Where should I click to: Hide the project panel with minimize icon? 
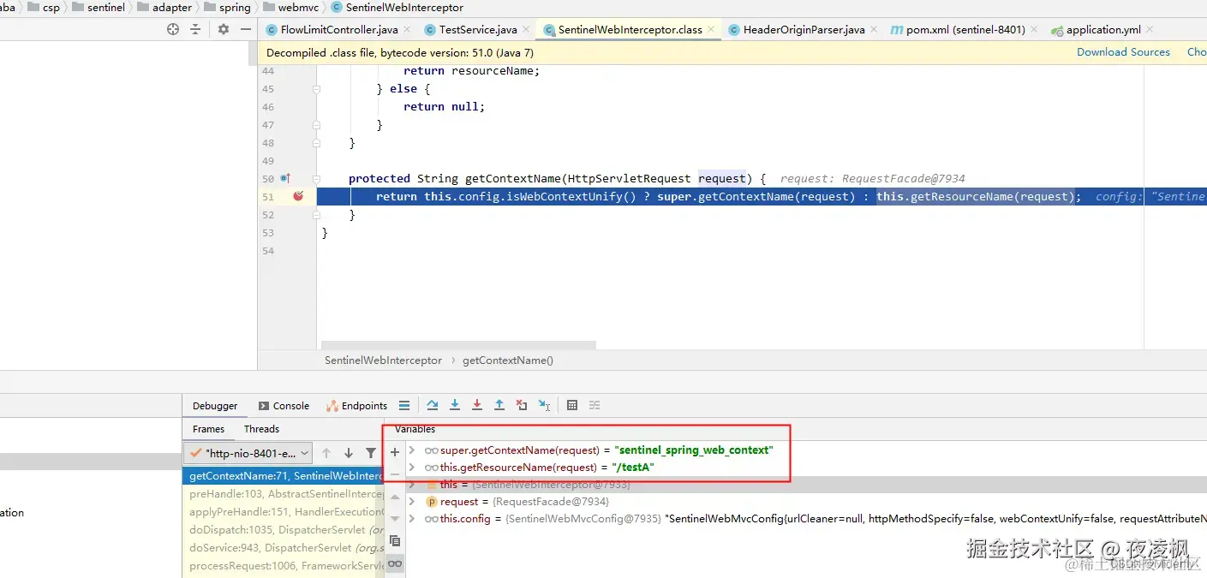pyautogui.click(x=246, y=29)
